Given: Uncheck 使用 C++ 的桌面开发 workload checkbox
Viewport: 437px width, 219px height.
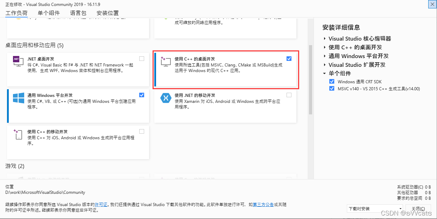Looking at the screenshot, I should (289, 58).
